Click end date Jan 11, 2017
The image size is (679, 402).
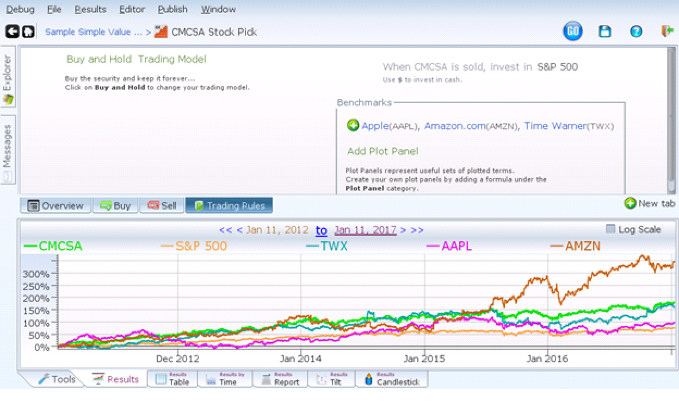(x=366, y=230)
